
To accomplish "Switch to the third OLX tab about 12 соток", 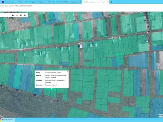I will pyautogui.click(x=68, y=2).
